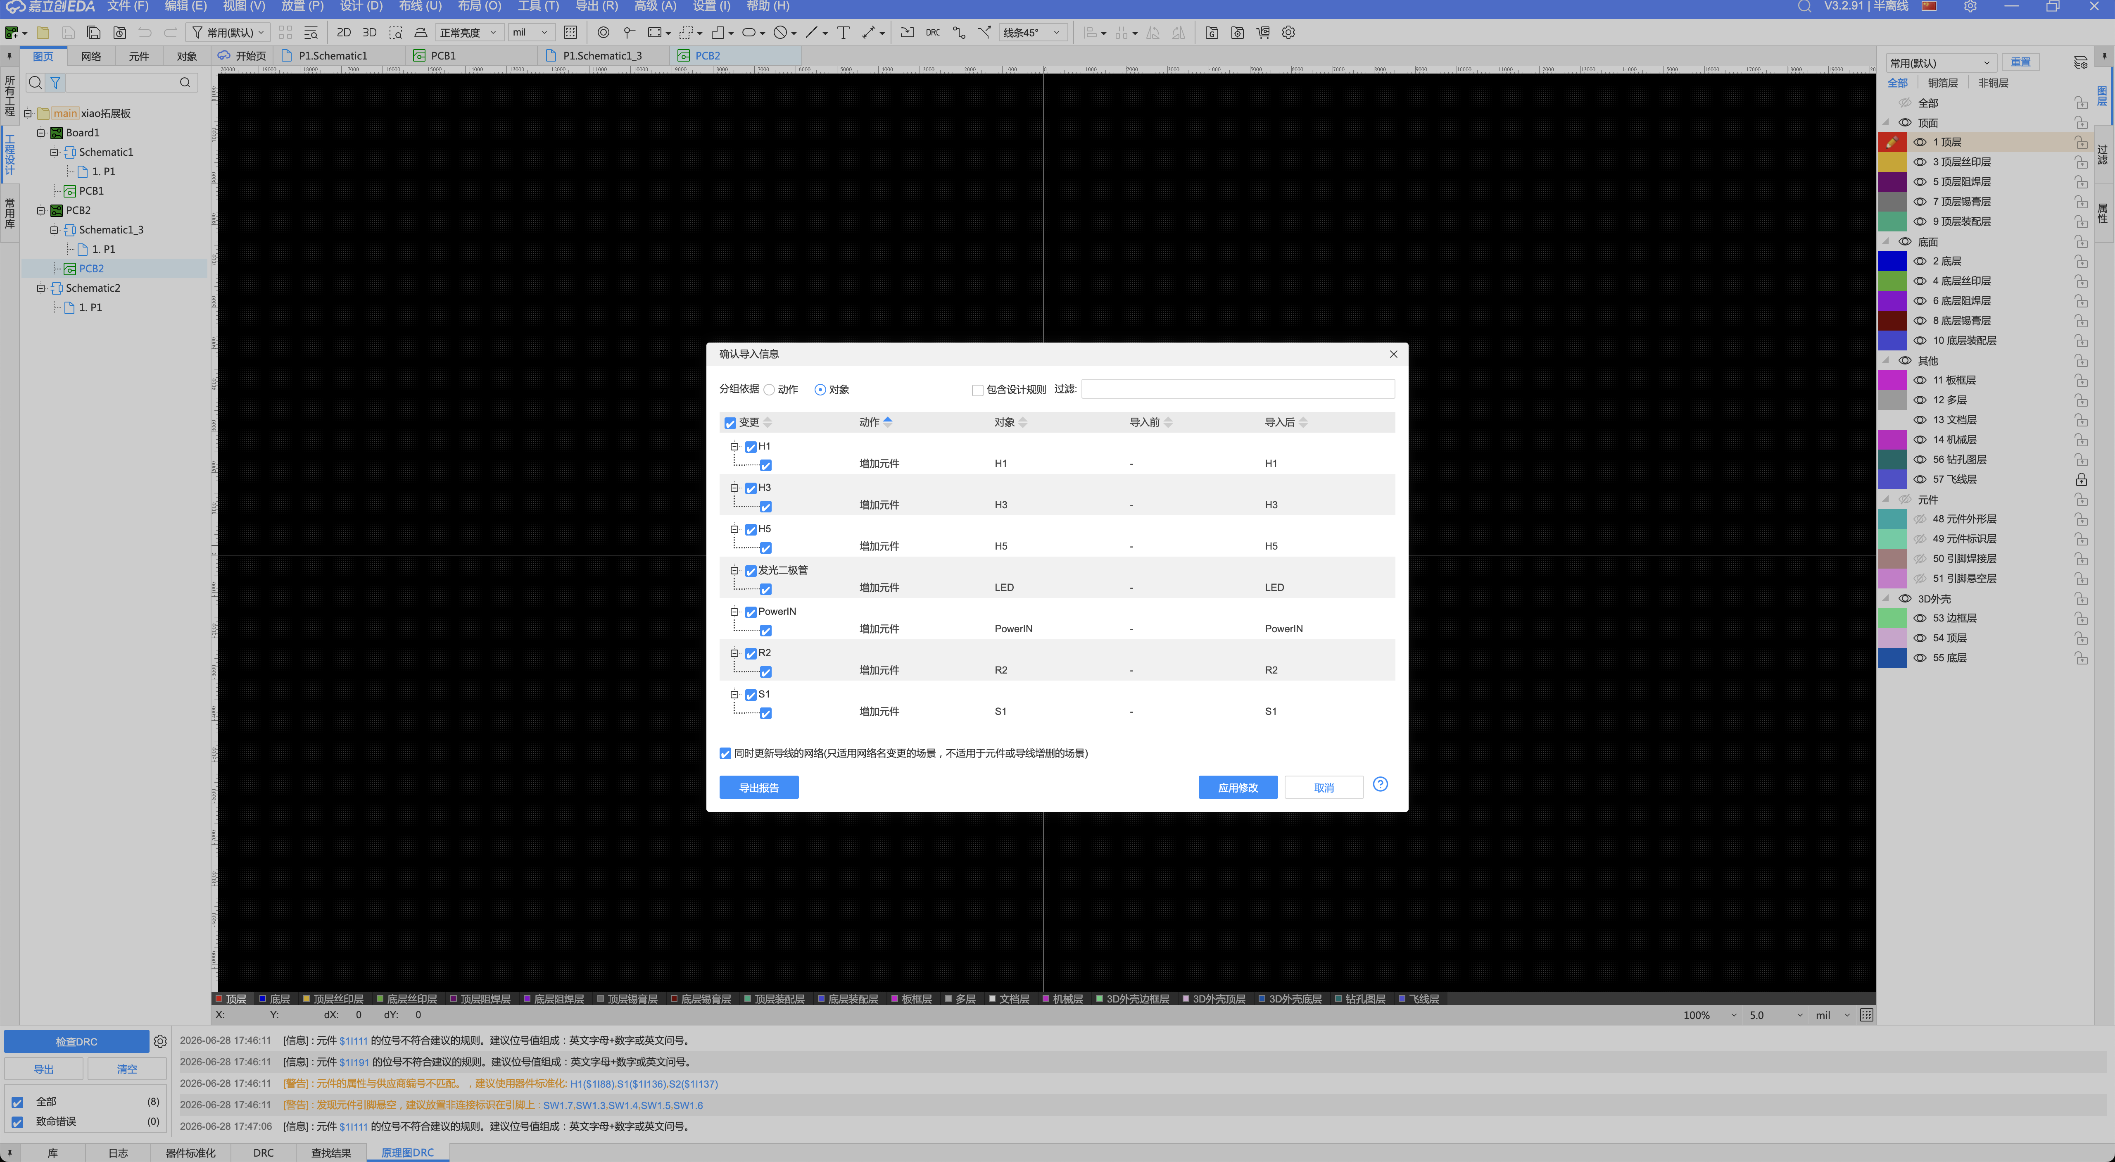This screenshot has height=1162, width=2115.
Task: Collapse the PowerIN tree node
Action: 735,612
